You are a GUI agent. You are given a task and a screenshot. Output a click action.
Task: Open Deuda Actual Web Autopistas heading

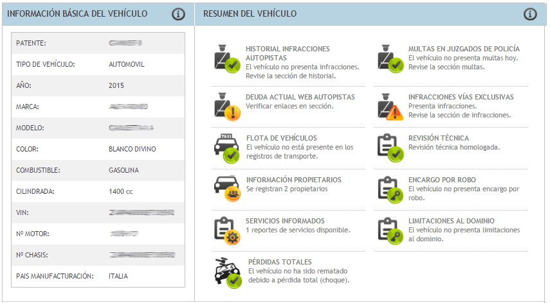[x=300, y=98]
